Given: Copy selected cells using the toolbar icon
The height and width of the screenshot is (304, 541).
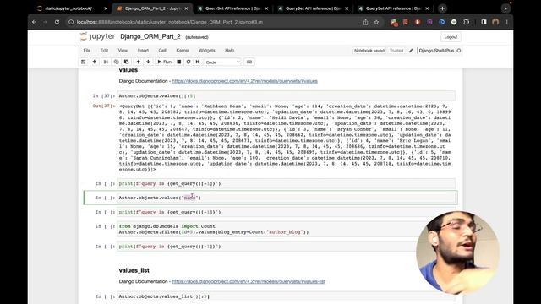Looking at the screenshot, I should (117, 62).
